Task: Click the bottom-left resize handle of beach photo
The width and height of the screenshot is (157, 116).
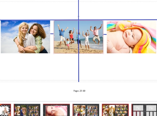Action: point(54,53)
